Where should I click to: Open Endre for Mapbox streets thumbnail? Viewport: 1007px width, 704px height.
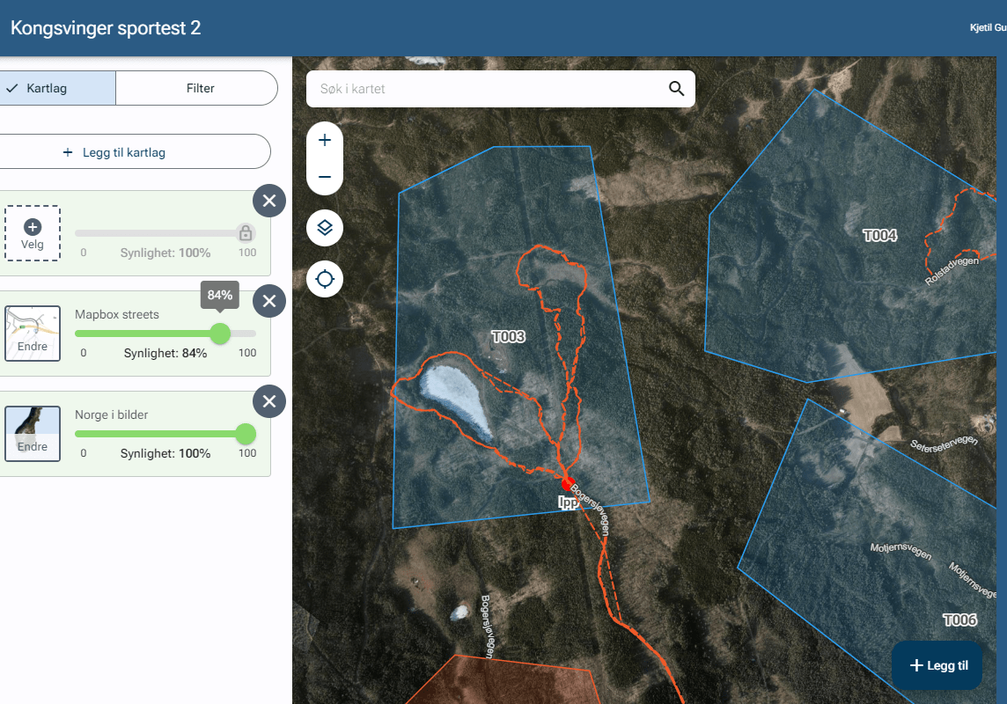tap(33, 334)
